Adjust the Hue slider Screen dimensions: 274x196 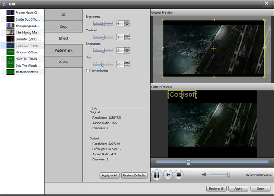(x=102, y=64)
